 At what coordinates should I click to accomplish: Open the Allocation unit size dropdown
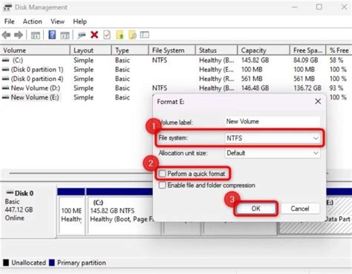273,153
